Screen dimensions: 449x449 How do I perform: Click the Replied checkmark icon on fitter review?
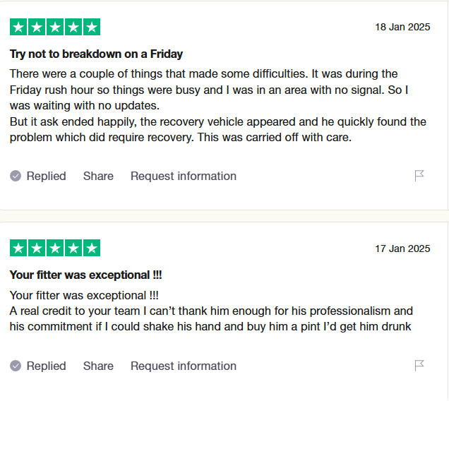(16, 366)
